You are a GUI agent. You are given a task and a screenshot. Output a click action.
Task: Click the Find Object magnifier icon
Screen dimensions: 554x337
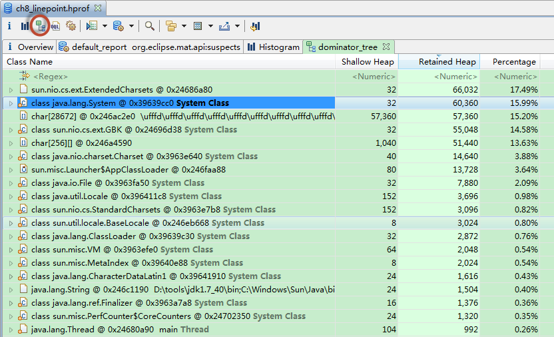pyautogui.click(x=150, y=26)
